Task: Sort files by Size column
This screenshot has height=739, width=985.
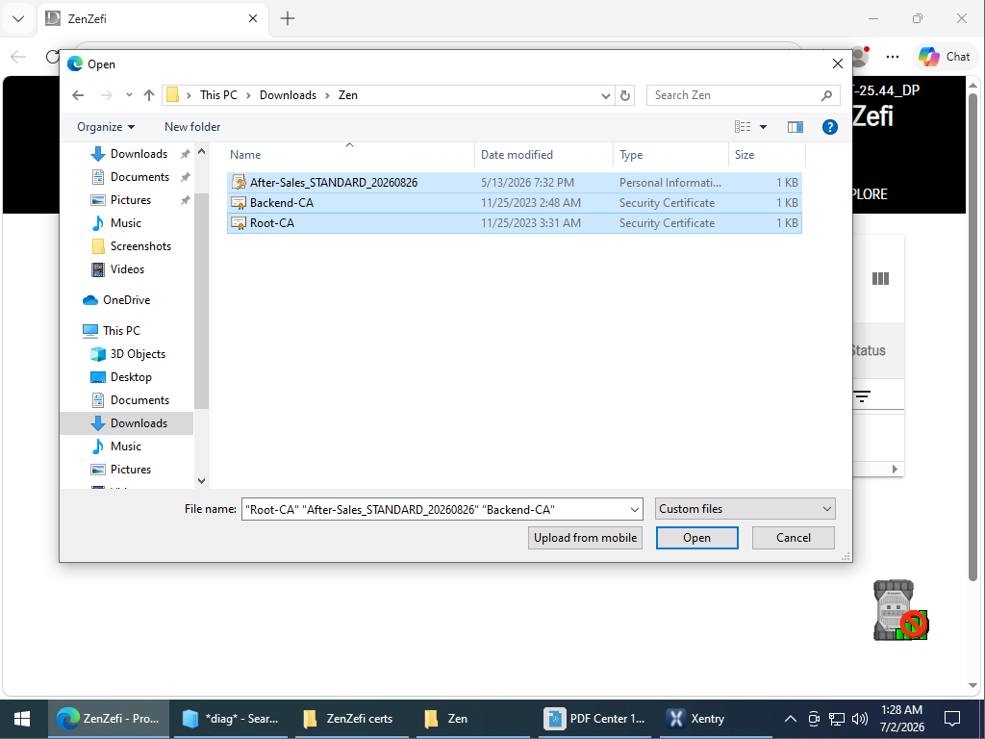Action: click(767, 155)
